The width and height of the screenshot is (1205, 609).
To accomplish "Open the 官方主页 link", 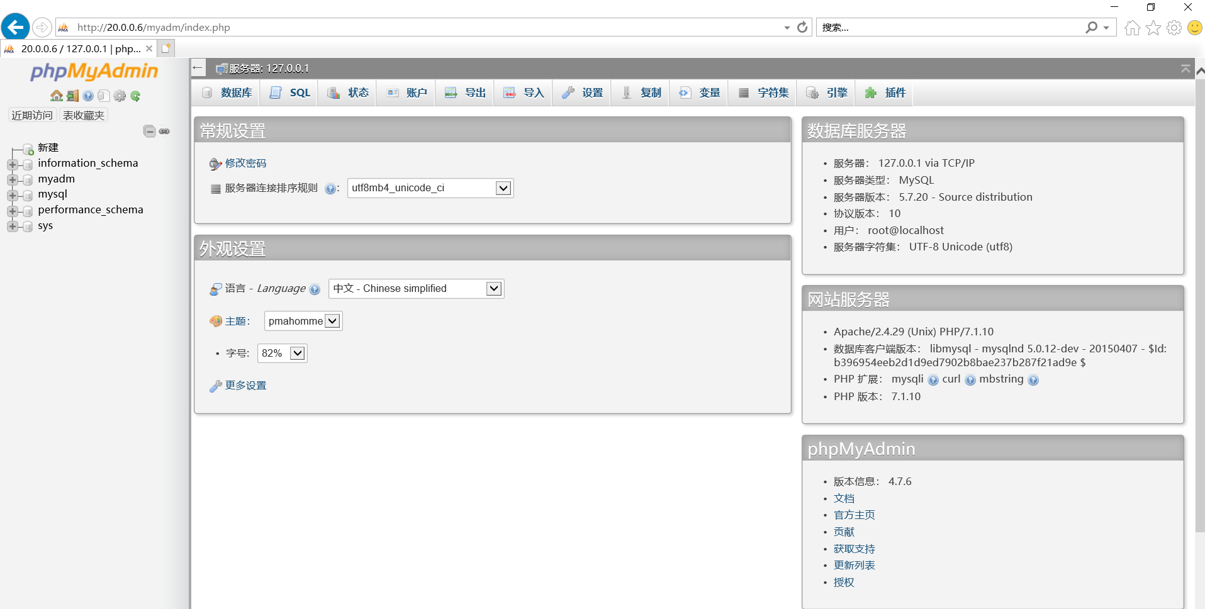I will pos(854,515).
